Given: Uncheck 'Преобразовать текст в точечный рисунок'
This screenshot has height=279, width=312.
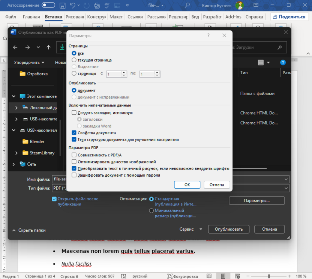Looking at the screenshot, I should point(74,168).
